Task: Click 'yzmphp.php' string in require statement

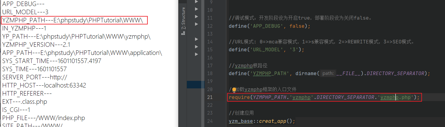Action: point(396,97)
